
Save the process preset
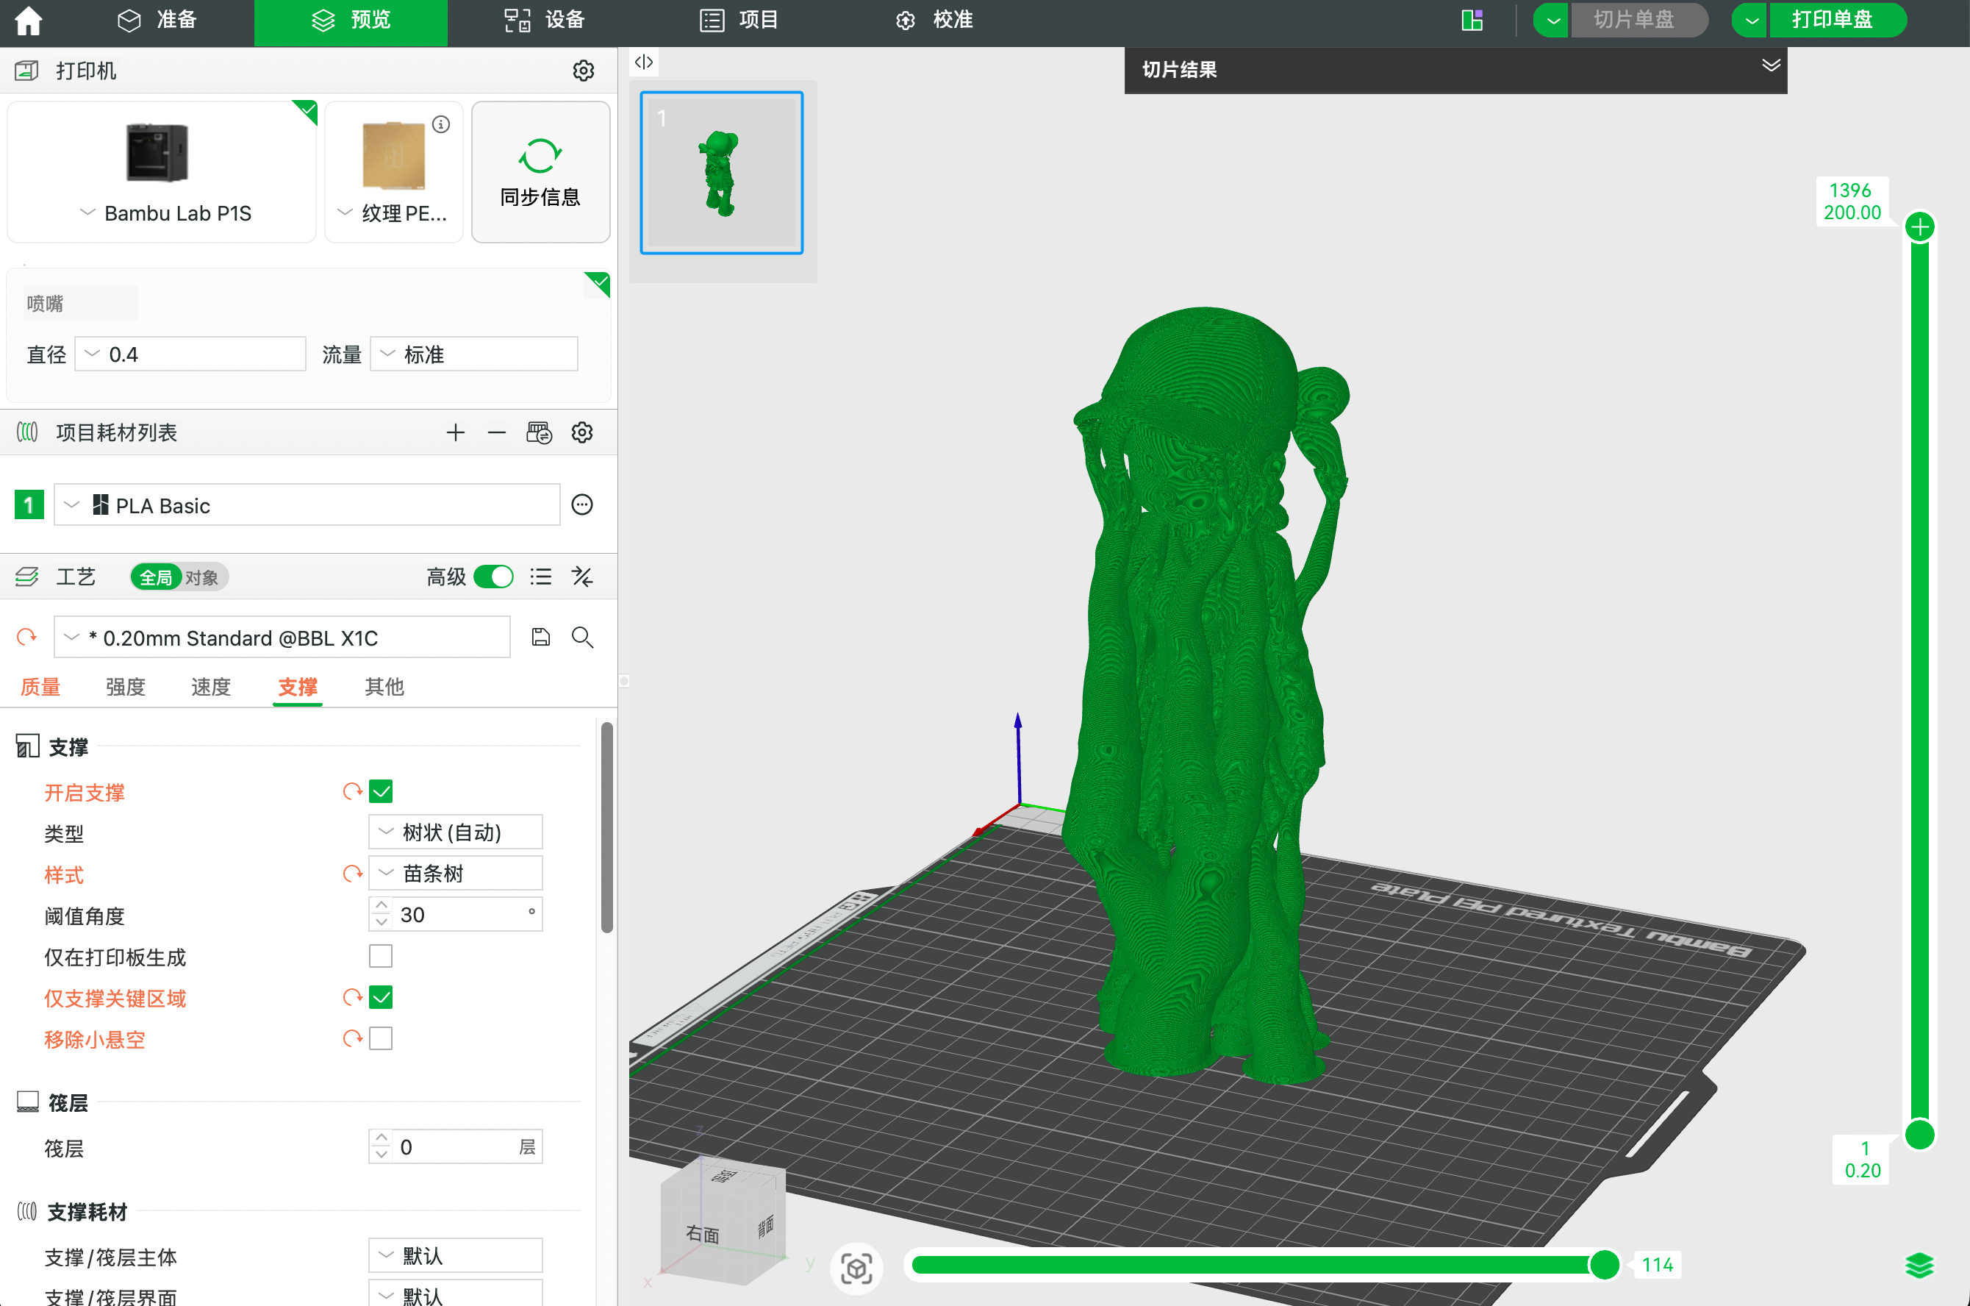click(x=541, y=637)
